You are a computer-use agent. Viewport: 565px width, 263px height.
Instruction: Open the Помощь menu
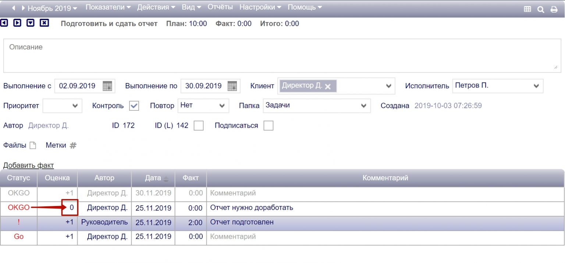click(x=305, y=7)
